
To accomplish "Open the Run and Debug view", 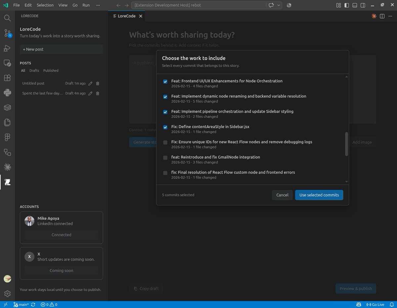I will click(x=7, y=49).
